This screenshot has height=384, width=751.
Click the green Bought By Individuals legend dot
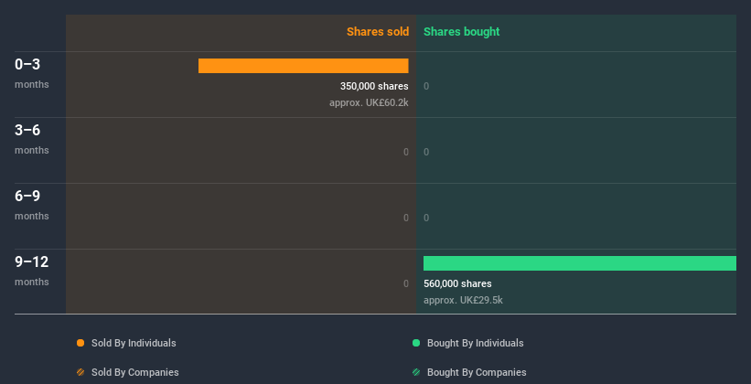pos(416,343)
